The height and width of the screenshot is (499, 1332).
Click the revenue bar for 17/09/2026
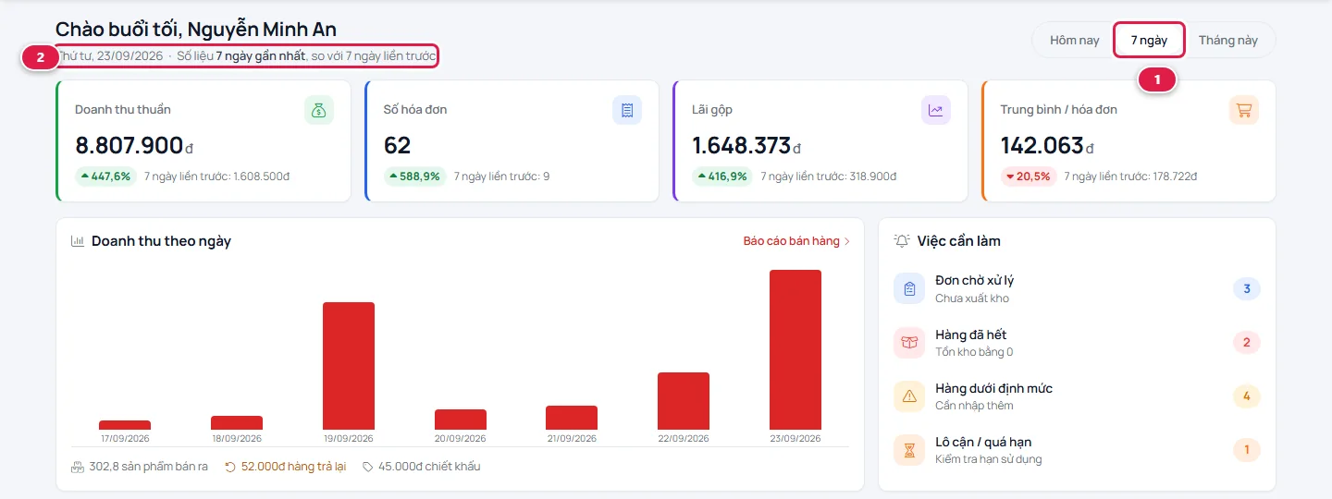125,425
